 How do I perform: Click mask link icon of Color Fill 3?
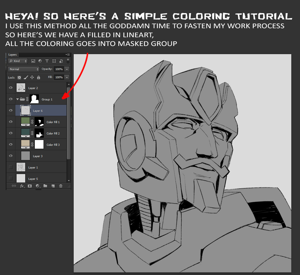click(32, 144)
